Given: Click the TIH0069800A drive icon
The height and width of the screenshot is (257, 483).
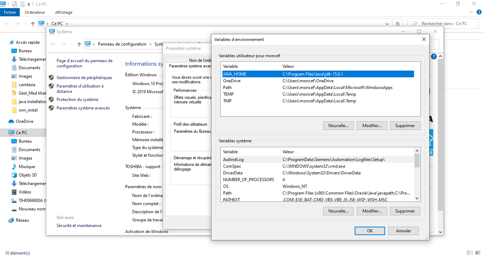Looking at the screenshot, I should click(x=14, y=201).
